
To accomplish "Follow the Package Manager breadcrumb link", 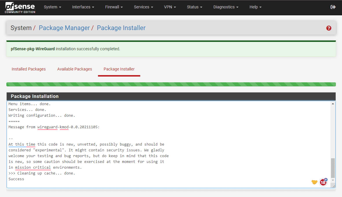I will point(64,28).
